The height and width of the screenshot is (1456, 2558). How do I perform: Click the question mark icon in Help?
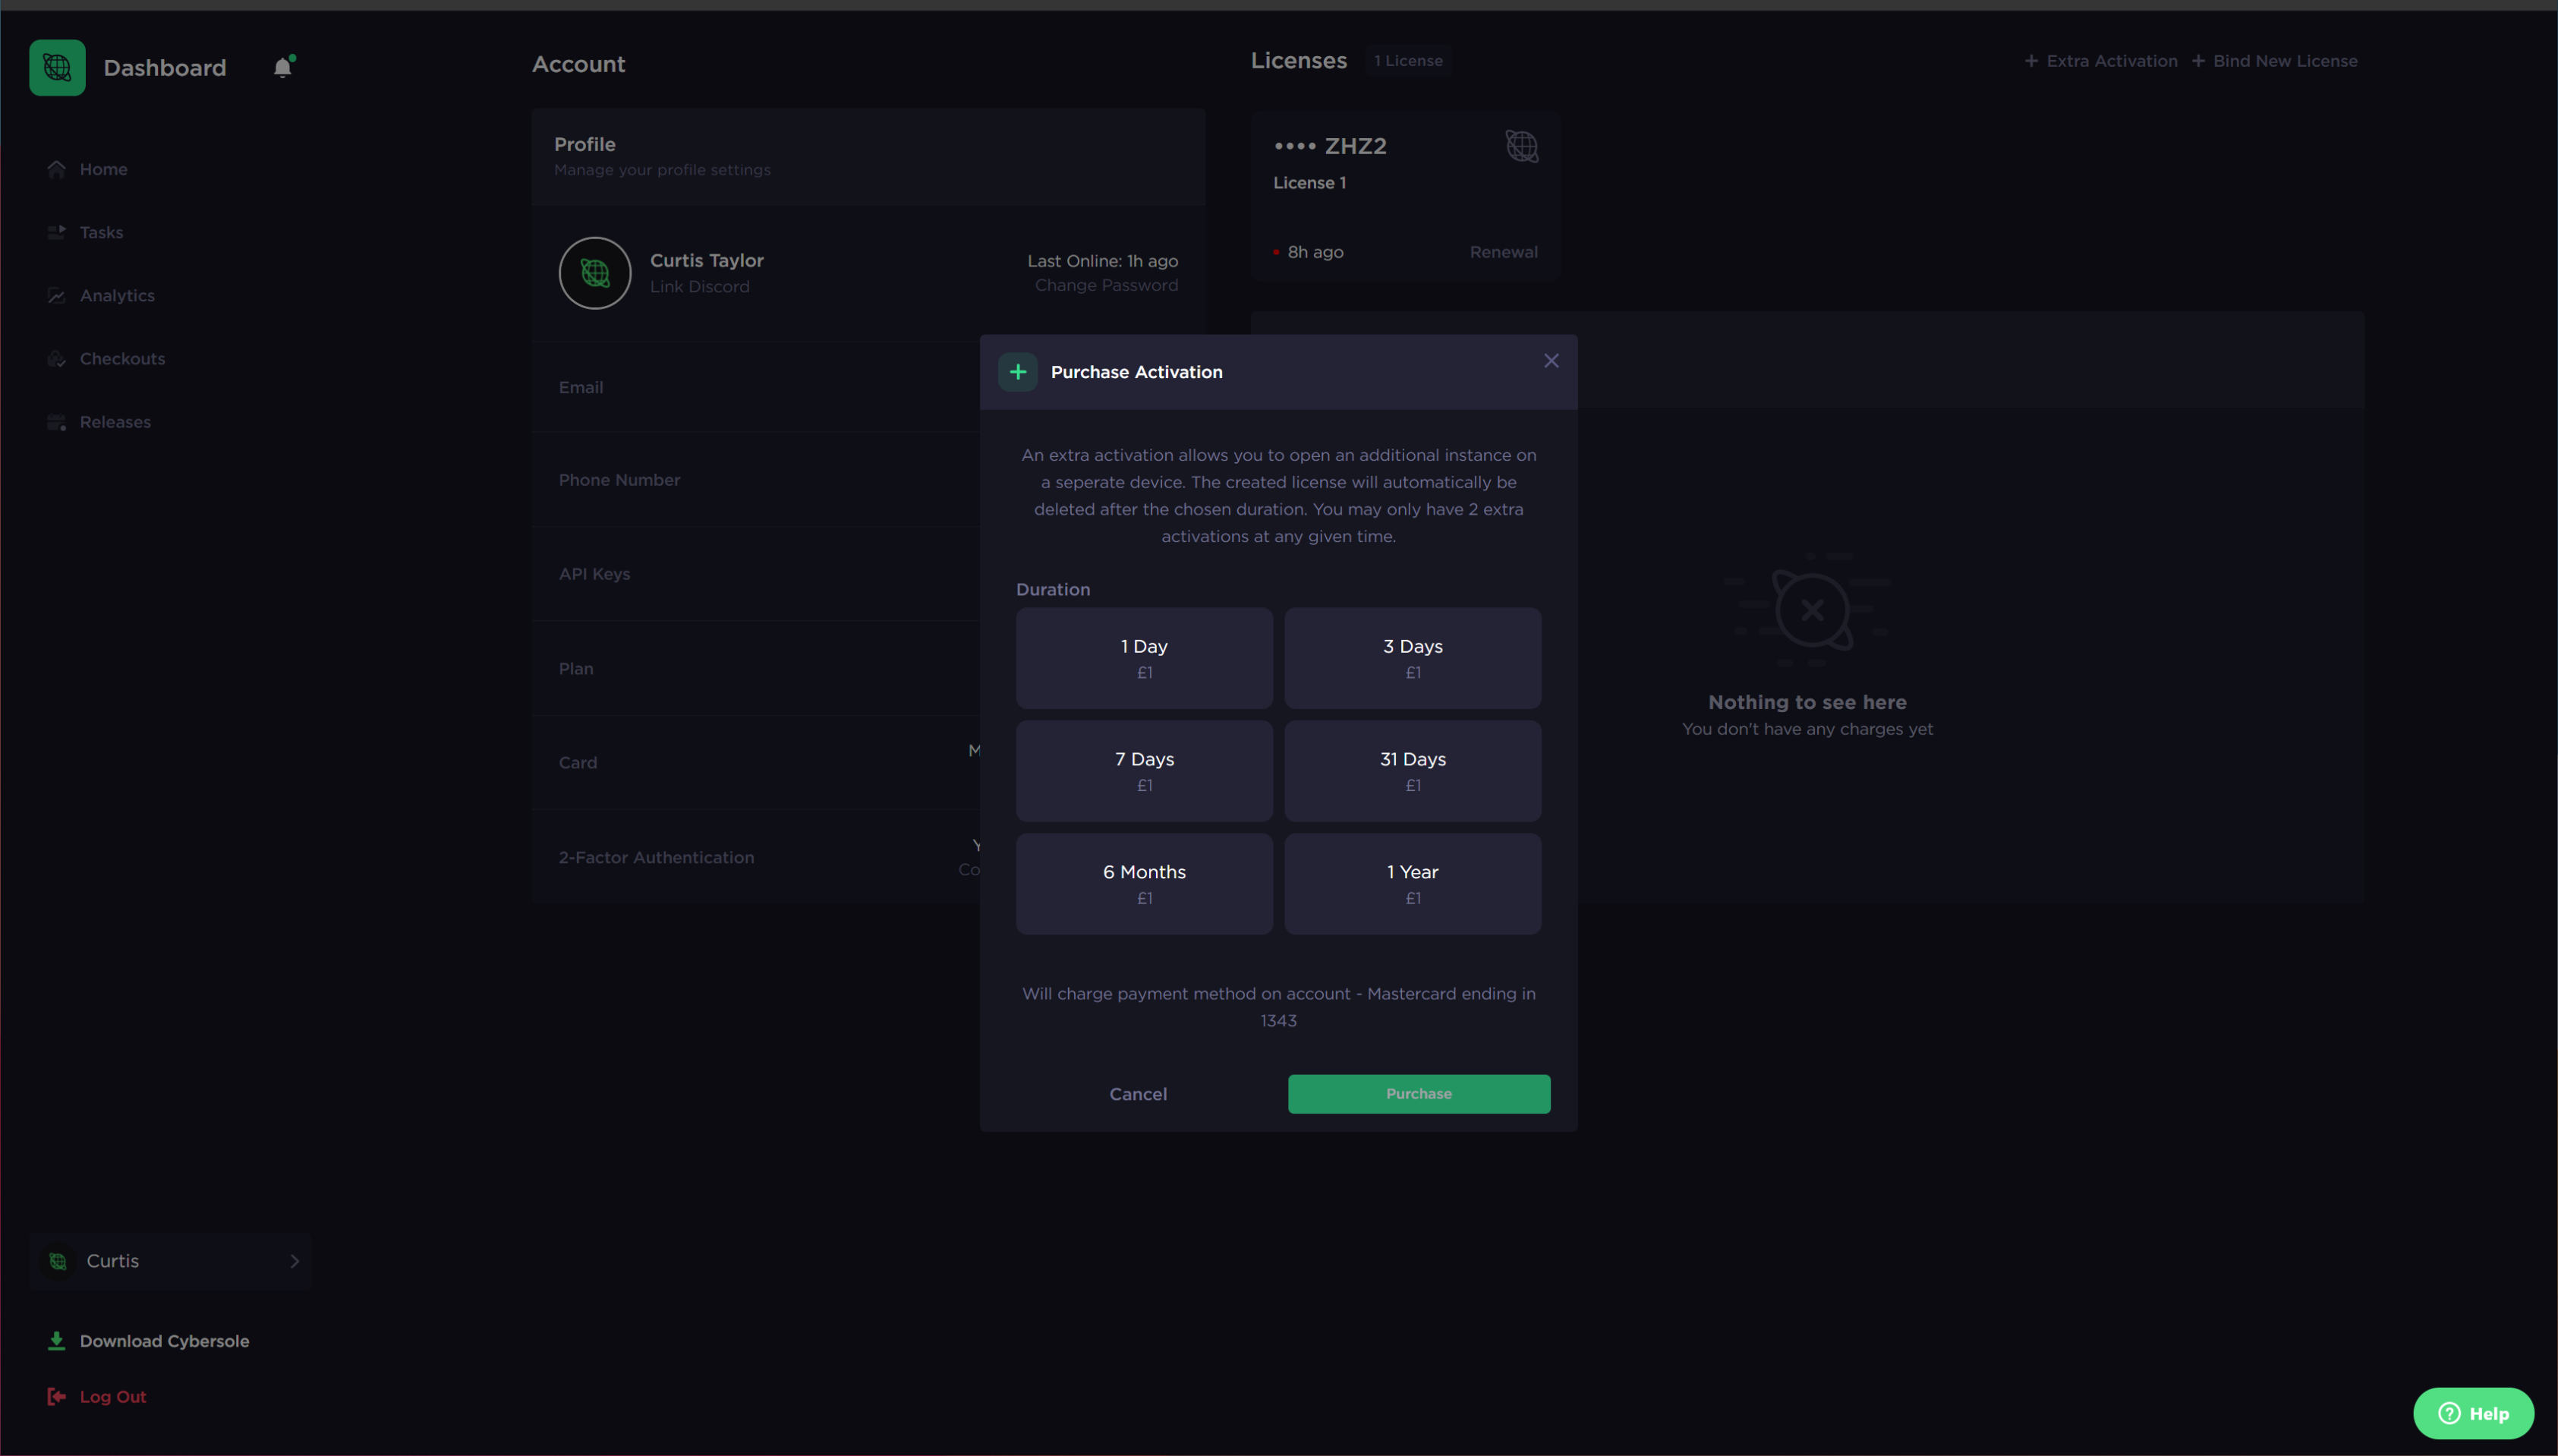2448,1413
